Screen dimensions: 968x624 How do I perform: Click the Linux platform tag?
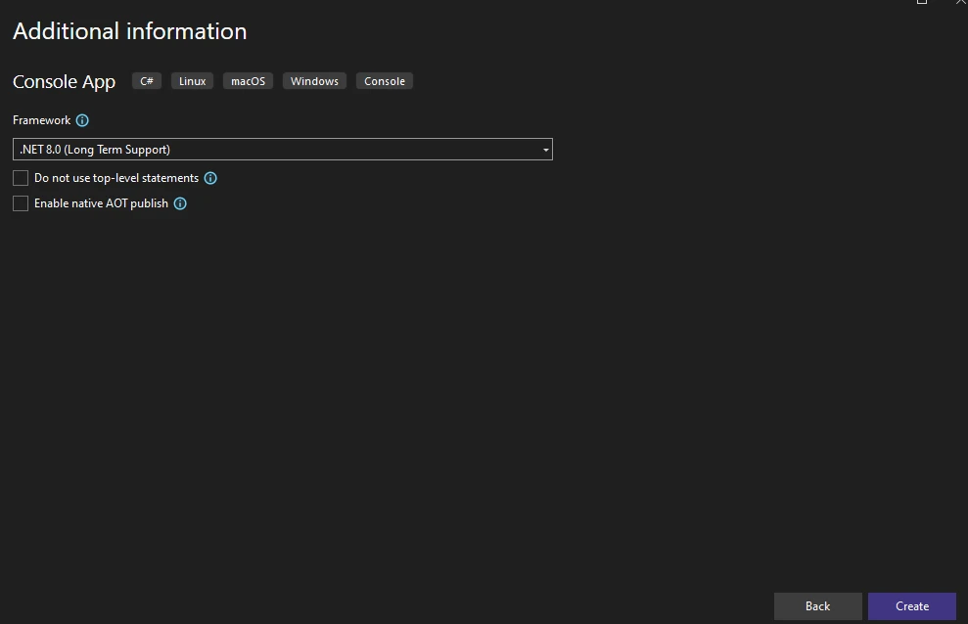(x=193, y=81)
